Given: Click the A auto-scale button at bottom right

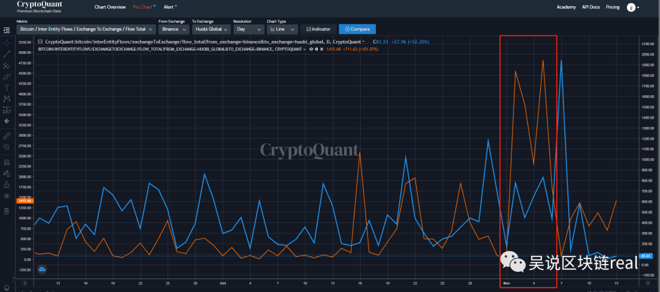Looking at the screenshot, I should point(648,283).
